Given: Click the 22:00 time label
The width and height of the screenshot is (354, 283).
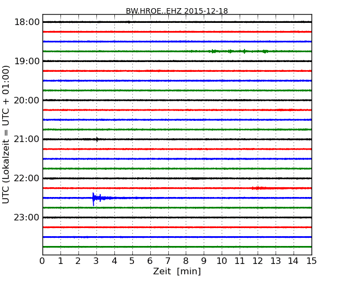Looking at the screenshot, I should point(27,179).
